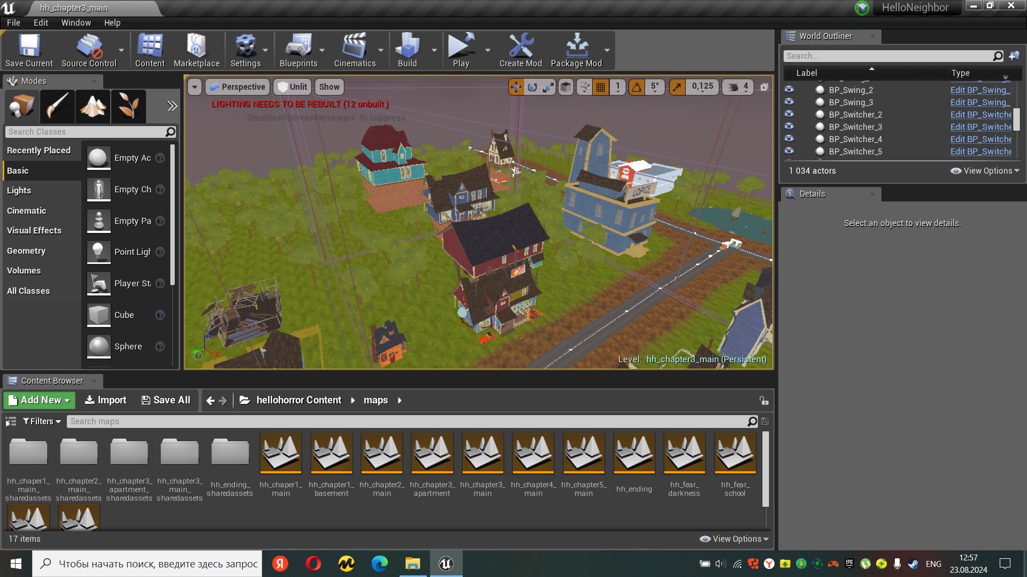Open the Settings dropdown arrow

[265, 50]
